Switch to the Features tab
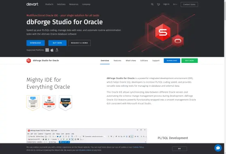The height and width of the screenshot is (154, 226). [117, 60]
